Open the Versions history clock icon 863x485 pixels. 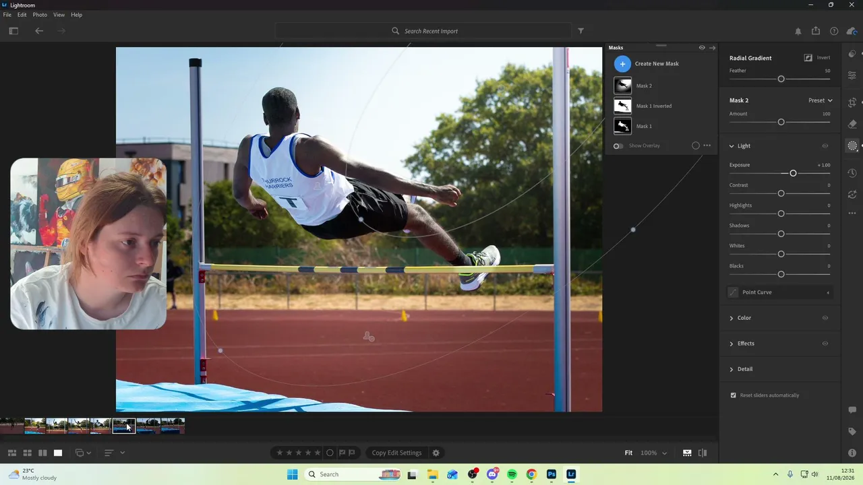pos(852,173)
